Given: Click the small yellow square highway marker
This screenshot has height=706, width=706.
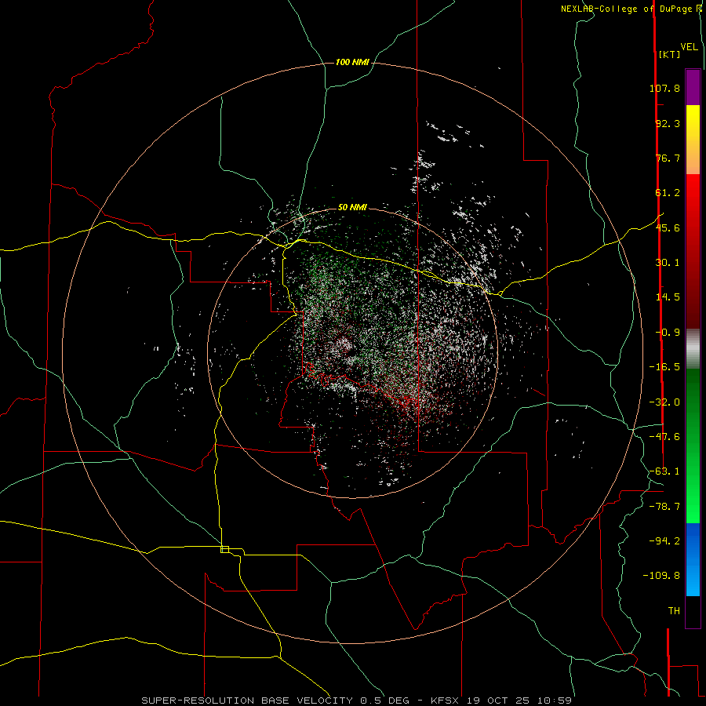Looking at the screenshot, I should pyautogui.click(x=224, y=549).
